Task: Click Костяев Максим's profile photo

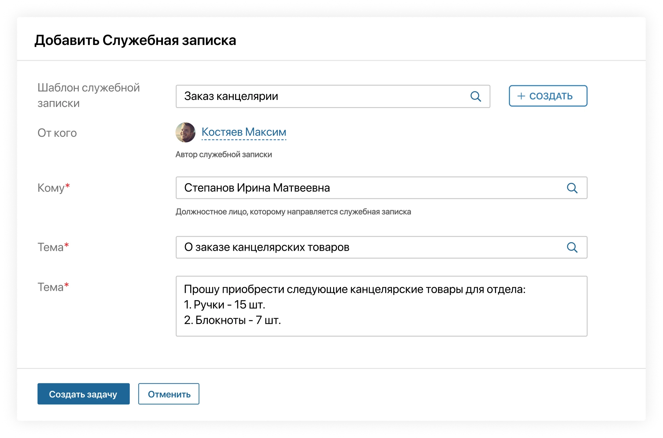Action: 186,133
